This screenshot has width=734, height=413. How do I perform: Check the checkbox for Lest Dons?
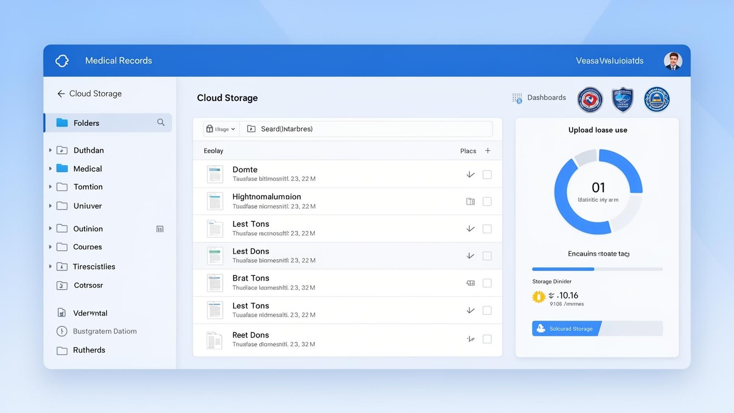click(x=487, y=256)
